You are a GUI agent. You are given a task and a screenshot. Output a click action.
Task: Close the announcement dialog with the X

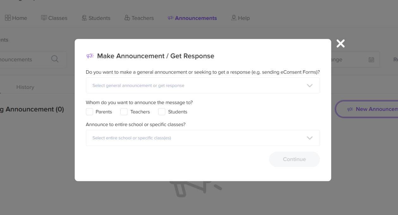(x=341, y=44)
